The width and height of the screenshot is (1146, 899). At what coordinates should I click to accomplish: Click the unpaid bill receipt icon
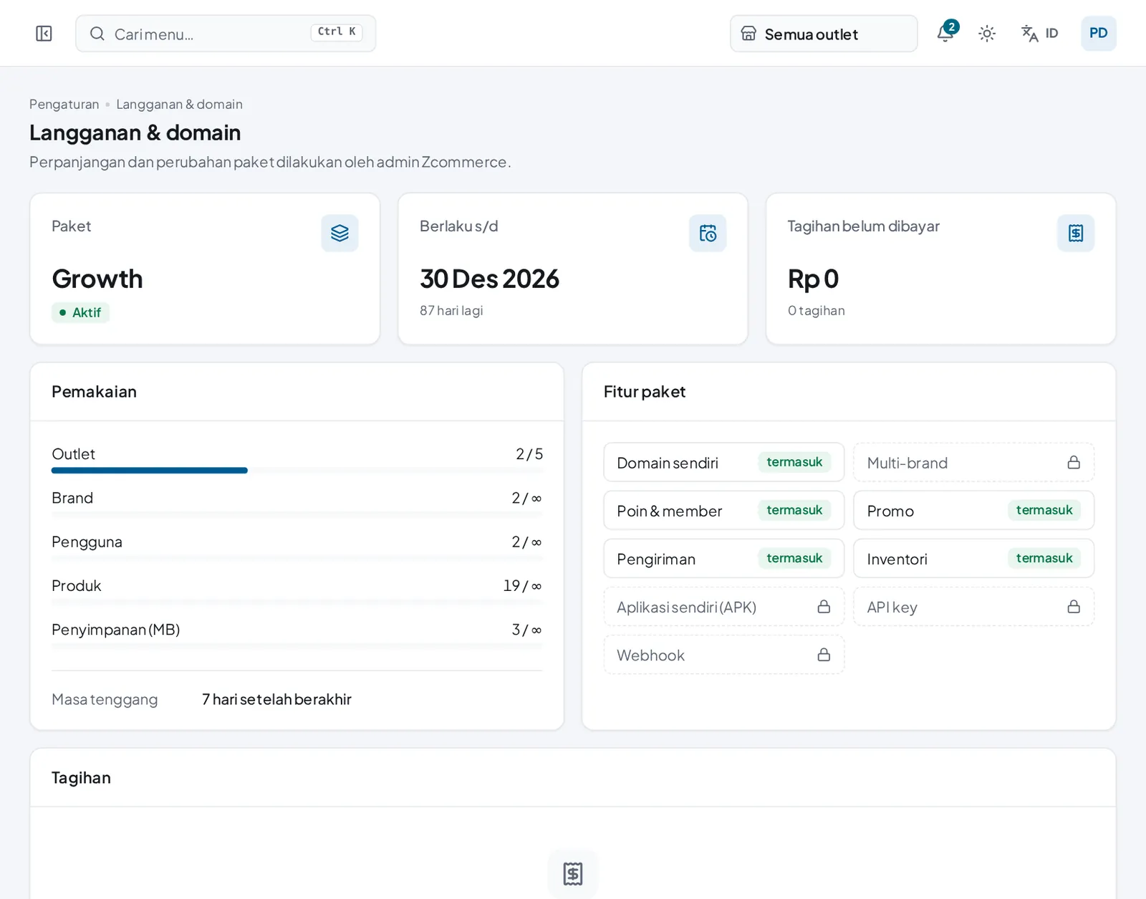point(1076,233)
